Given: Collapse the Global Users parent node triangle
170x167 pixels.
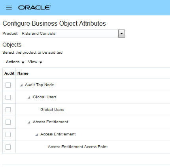Looking at the screenshot, I should click(29, 98).
